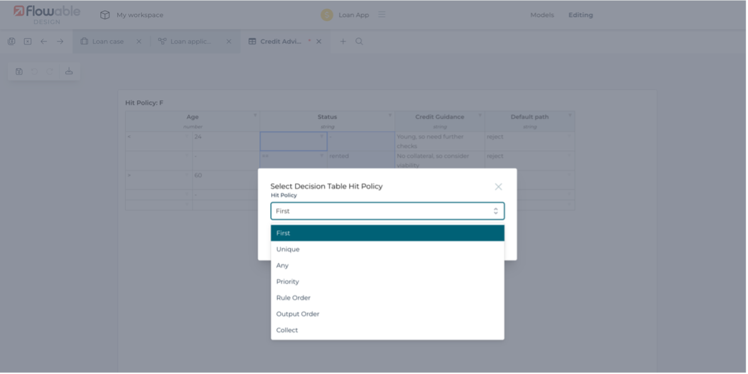
Task: Click the Loan App avatar icon
Action: (326, 15)
